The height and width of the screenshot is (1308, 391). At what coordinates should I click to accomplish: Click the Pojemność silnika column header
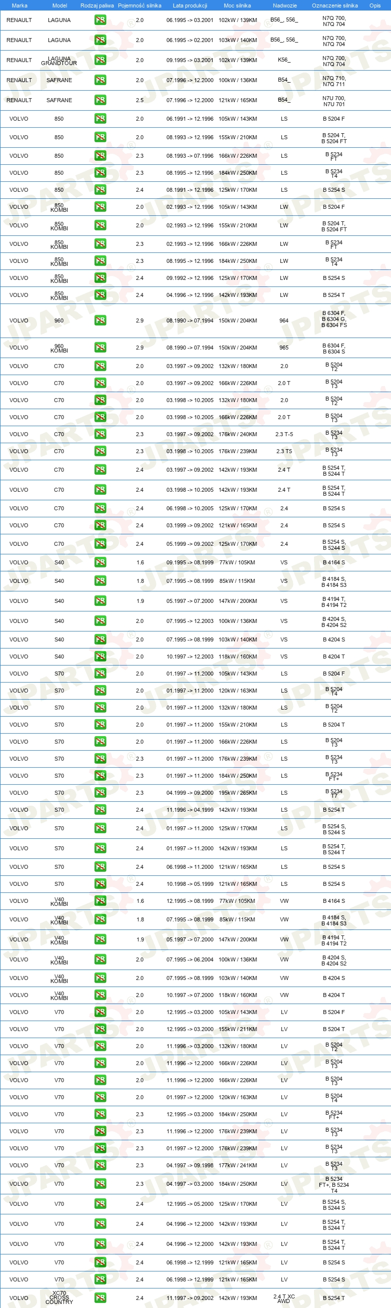(x=139, y=6)
